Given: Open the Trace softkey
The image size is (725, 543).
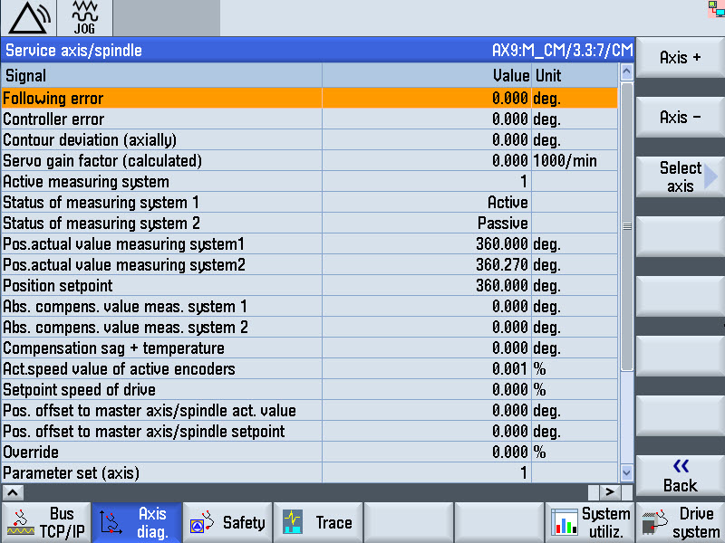Looking at the screenshot, I should [317, 523].
